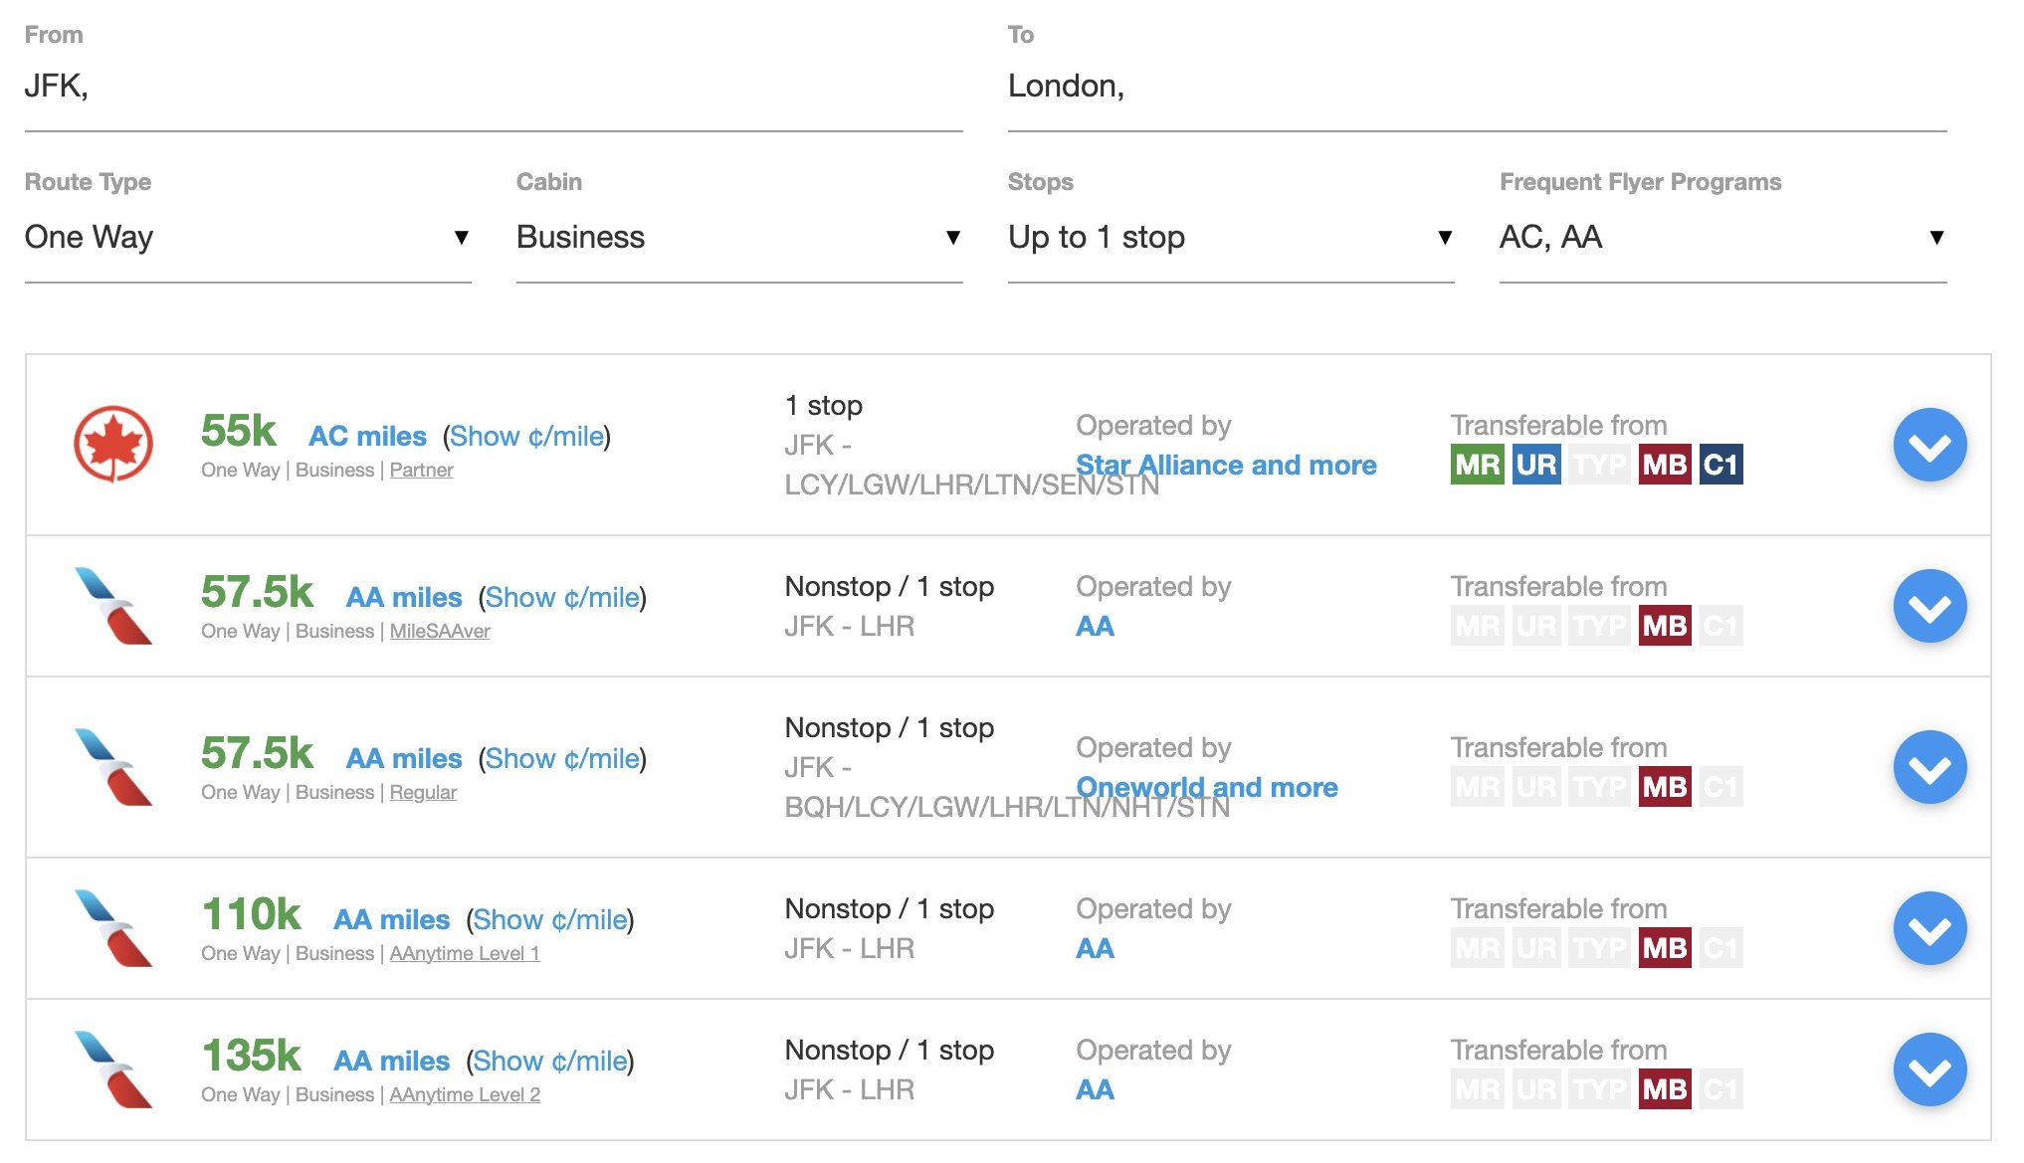The height and width of the screenshot is (1163, 2024).
Task: Click the From field containing JFK
Action: pyautogui.click(x=494, y=87)
